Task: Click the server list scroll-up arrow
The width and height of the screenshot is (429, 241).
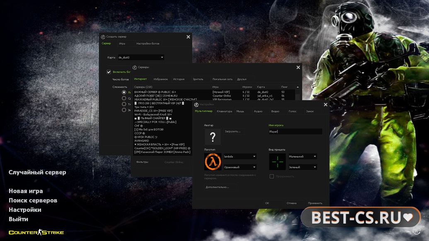Action: [298, 87]
